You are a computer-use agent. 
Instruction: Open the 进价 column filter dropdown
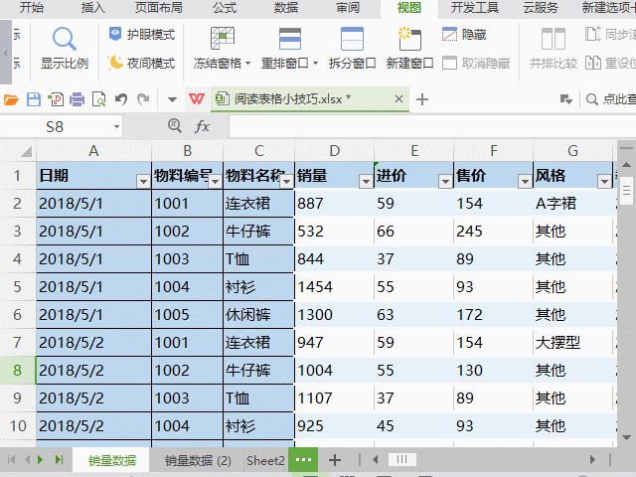coord(445,181)
